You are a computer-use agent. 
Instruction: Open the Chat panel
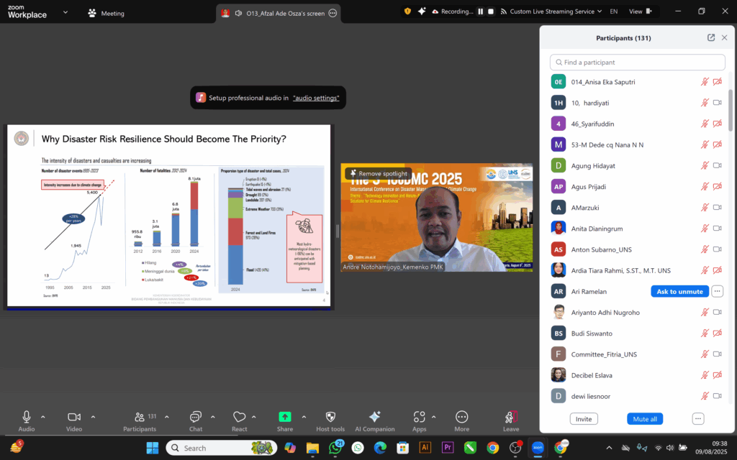click(x=195, y=420)
